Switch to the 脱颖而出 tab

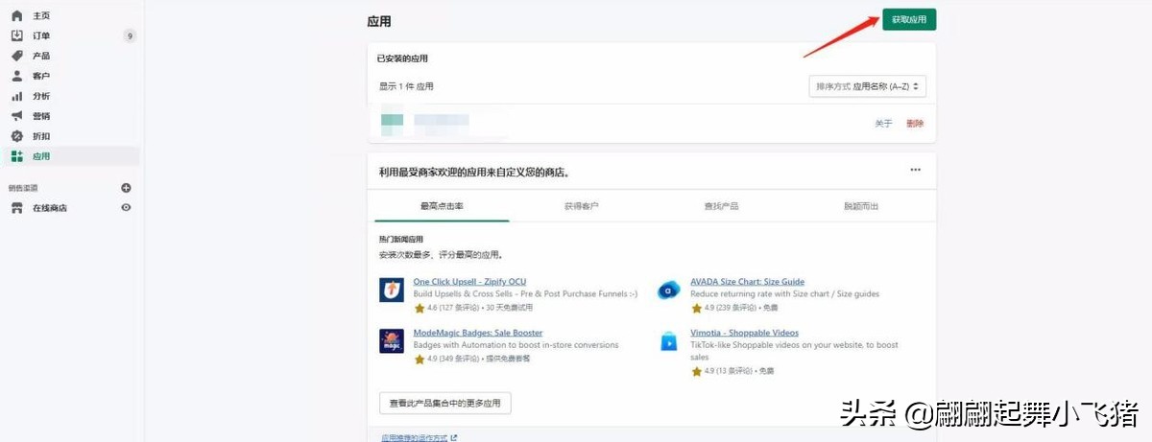click(861, 206)
